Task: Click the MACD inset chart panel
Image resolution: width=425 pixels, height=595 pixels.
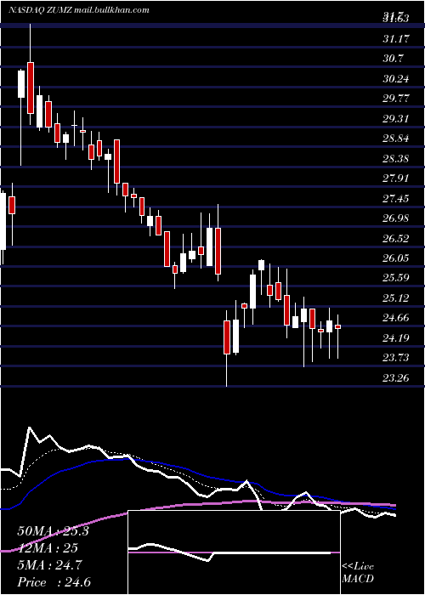Action: point(234,552)
